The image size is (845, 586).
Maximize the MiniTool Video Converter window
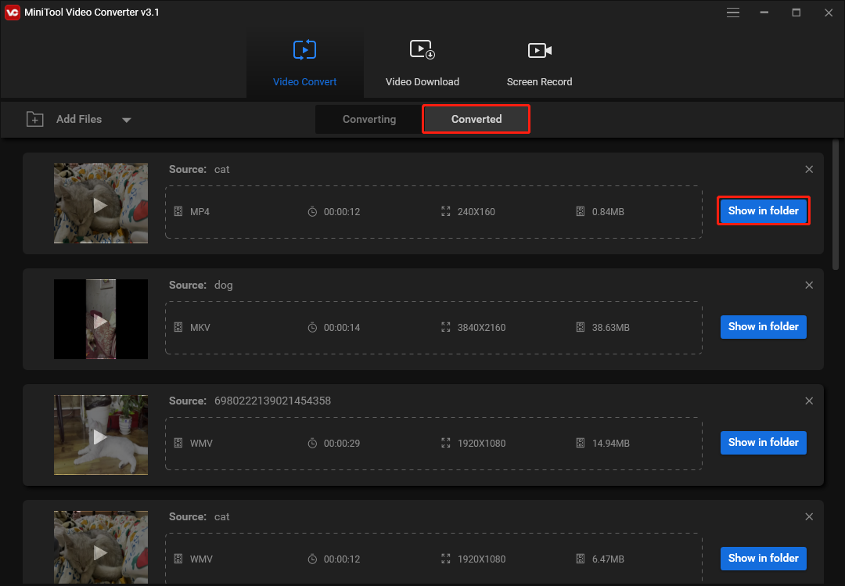coord(796,13)
